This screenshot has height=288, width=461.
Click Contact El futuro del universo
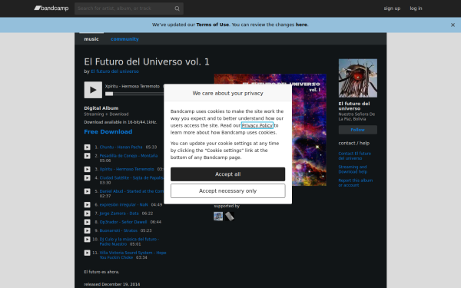click(x=354, y=156)
